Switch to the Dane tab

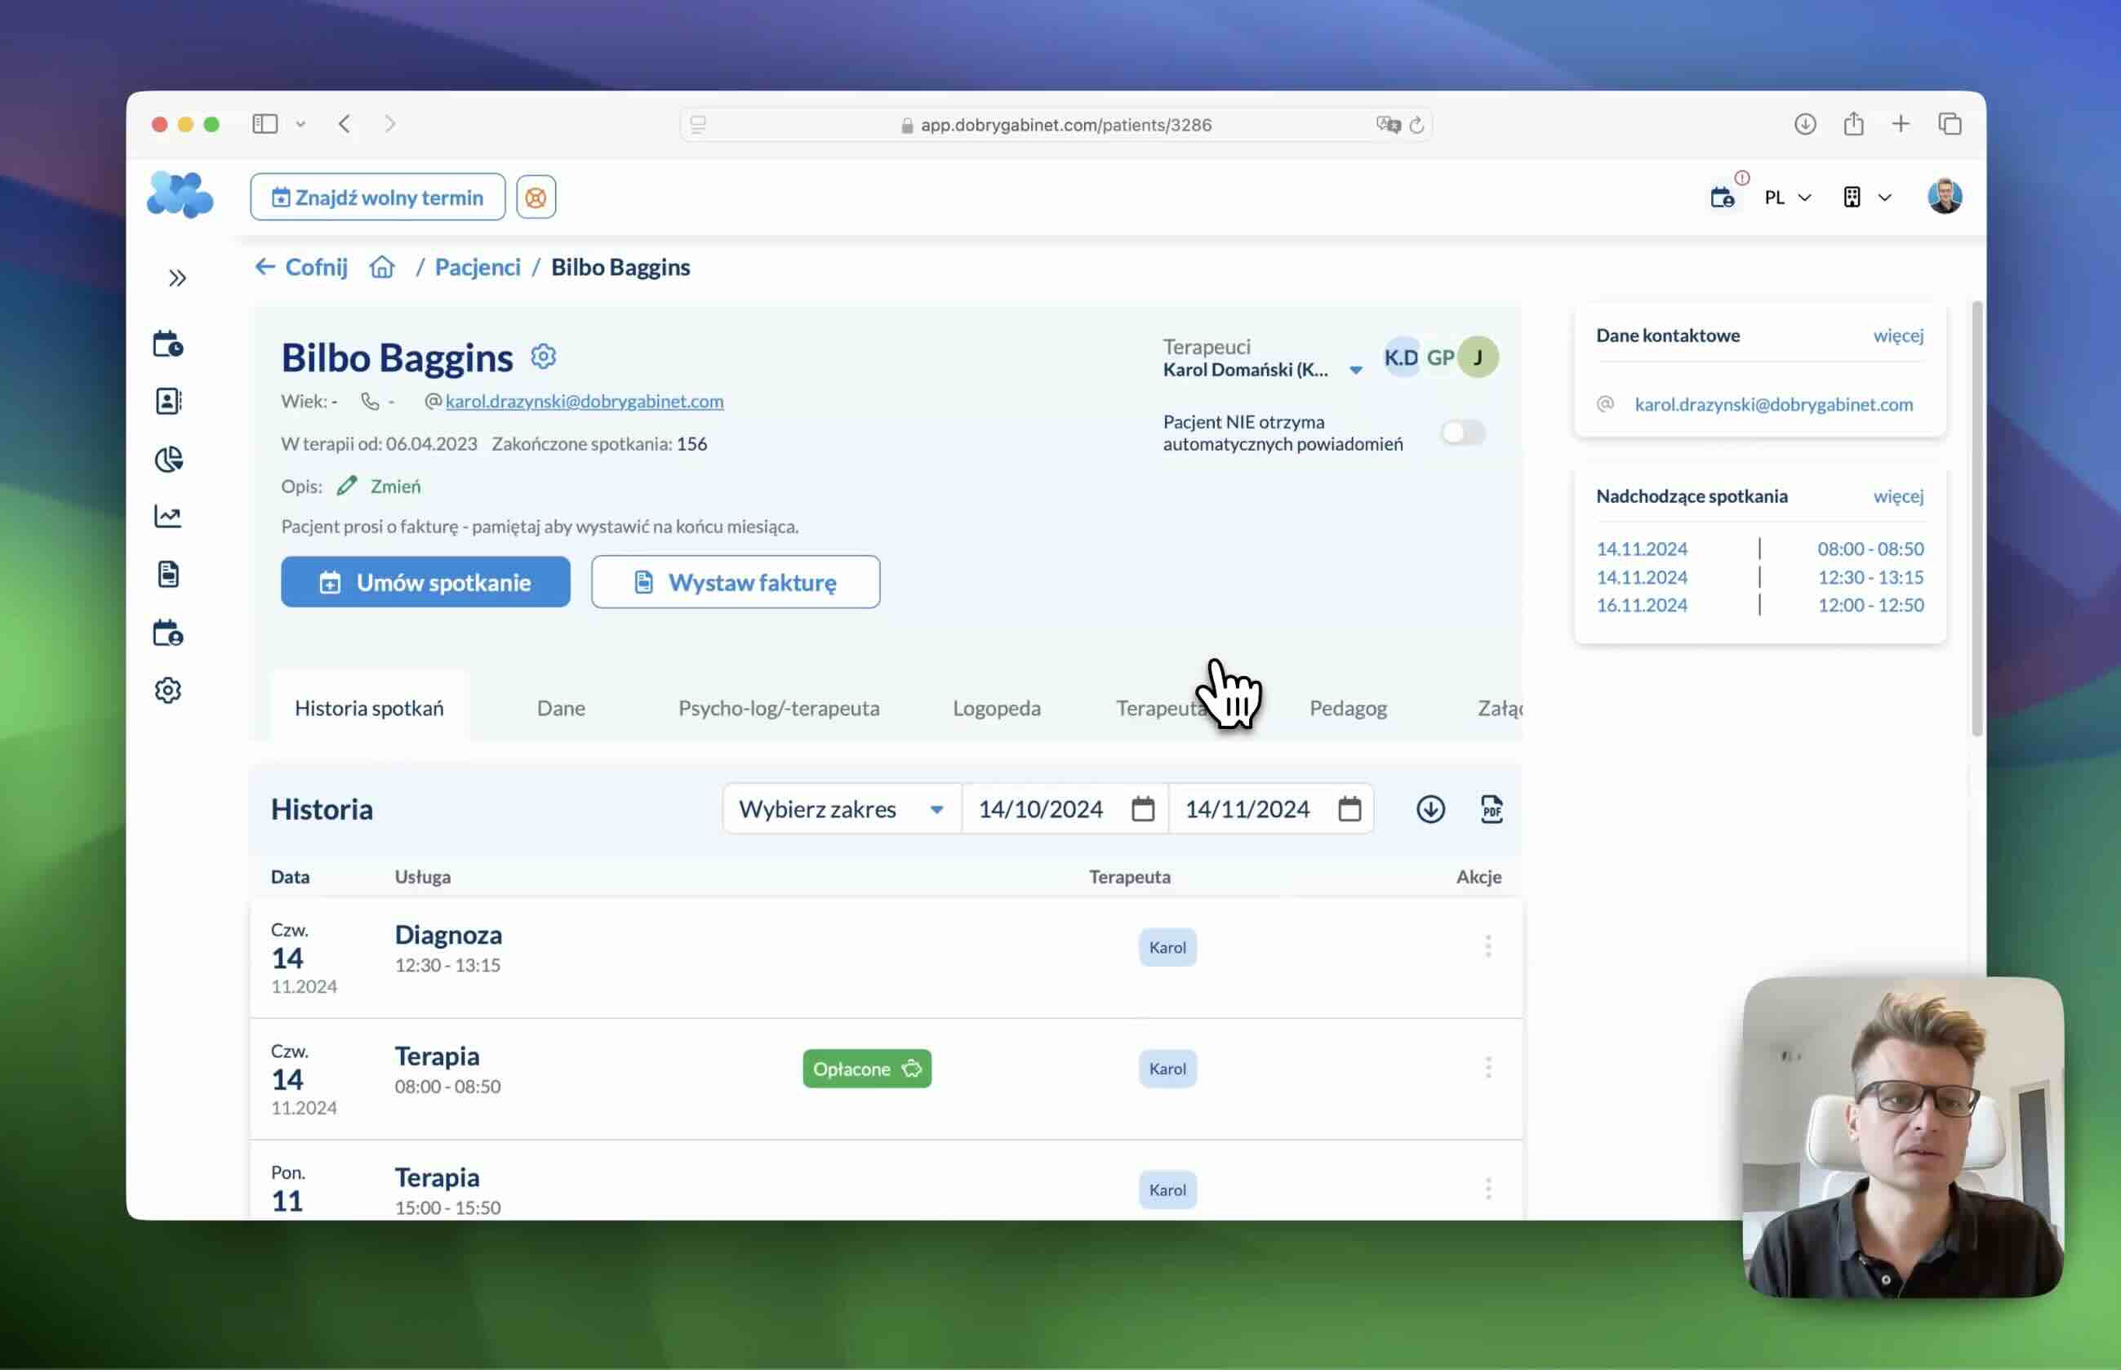(x=560, y=708)
